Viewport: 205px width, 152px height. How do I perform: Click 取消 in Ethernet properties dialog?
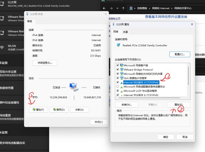coord(185,137)
